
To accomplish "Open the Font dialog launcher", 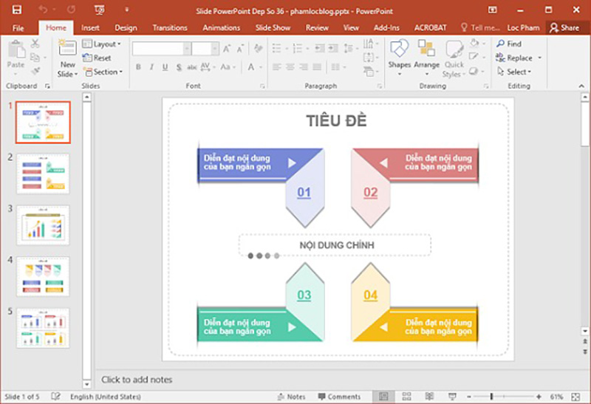I will (262, 86).
